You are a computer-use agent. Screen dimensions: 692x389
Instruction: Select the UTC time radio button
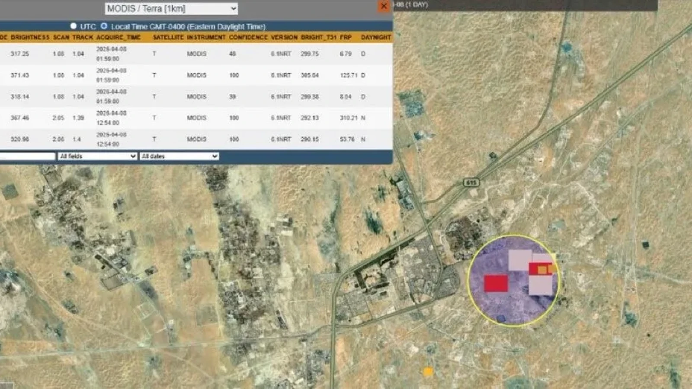tap(74, 26)
